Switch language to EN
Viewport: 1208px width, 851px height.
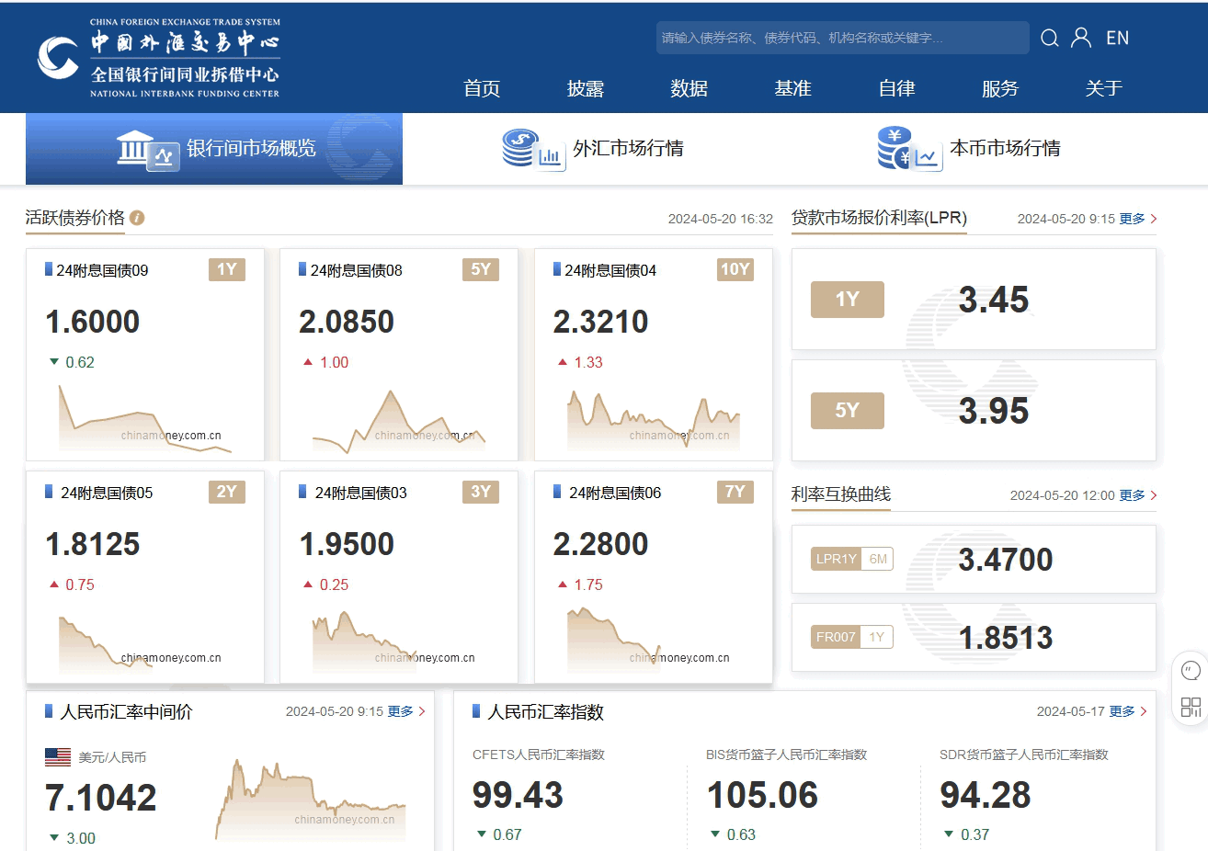1117,38
